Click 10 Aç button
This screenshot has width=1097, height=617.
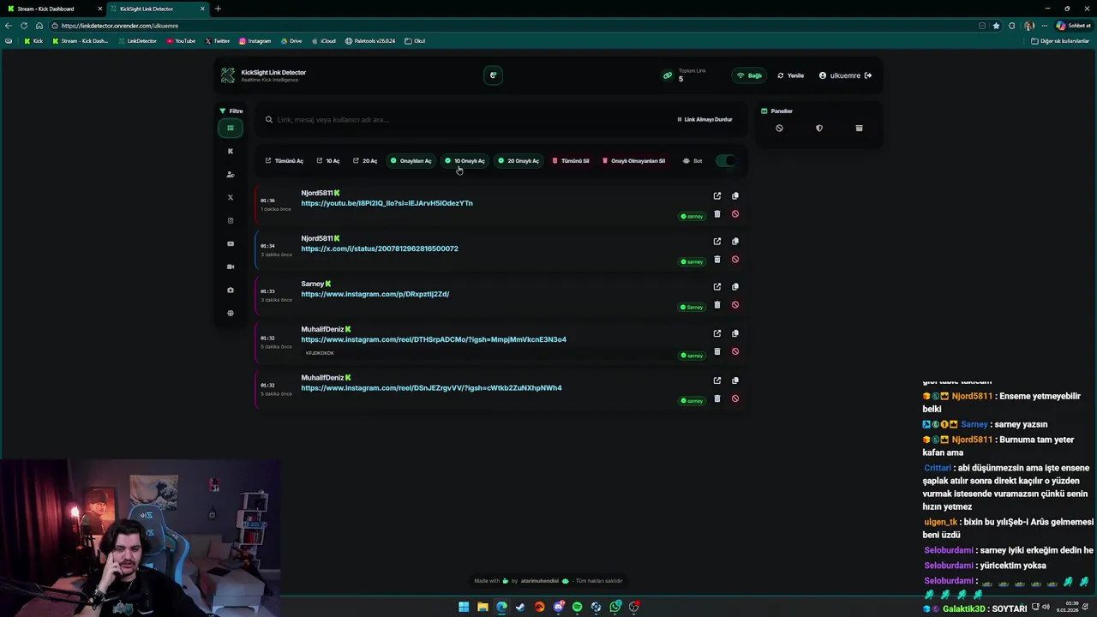point(328,160)
